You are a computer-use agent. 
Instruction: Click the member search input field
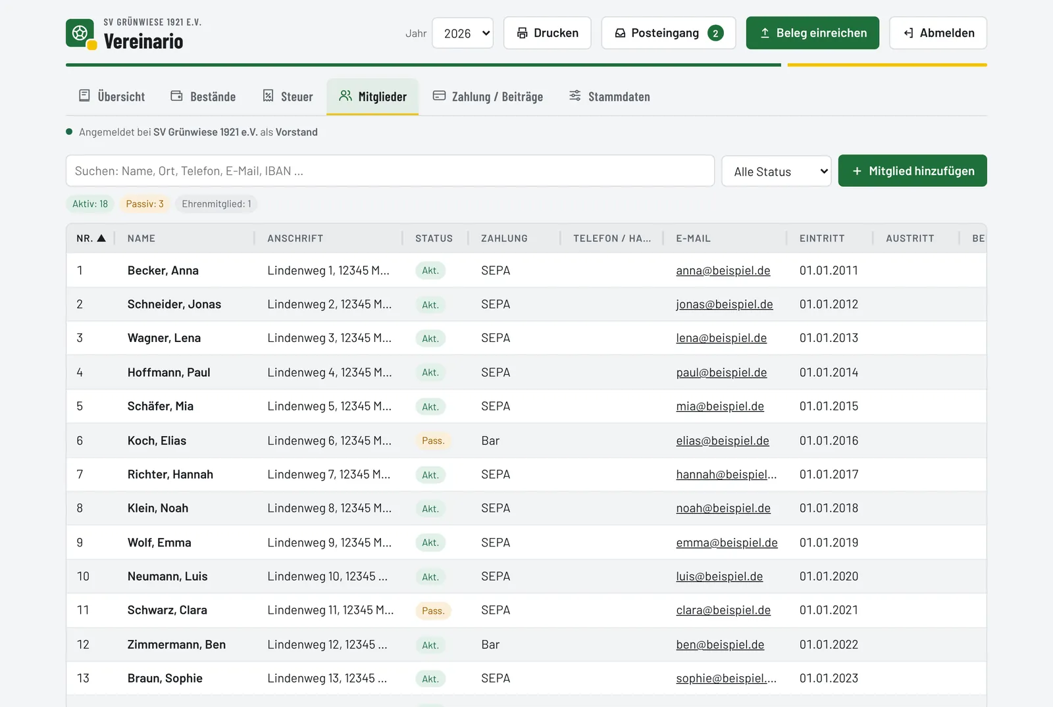(x=390, y=171)
